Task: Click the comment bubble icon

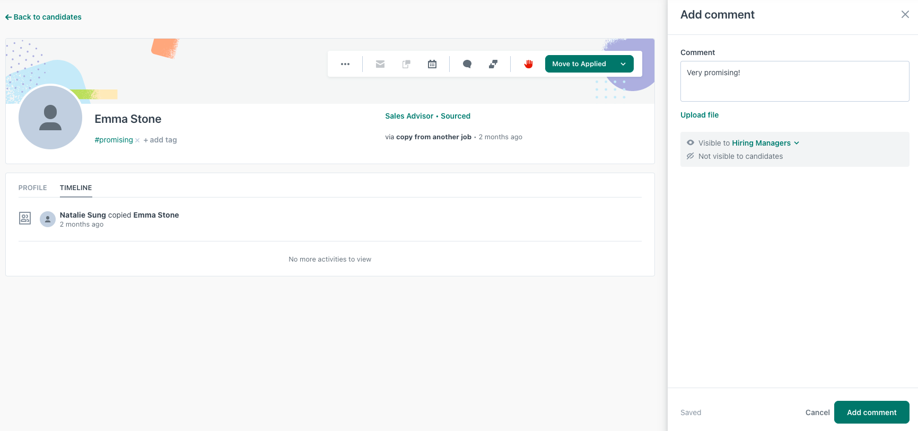Action: 467,64
